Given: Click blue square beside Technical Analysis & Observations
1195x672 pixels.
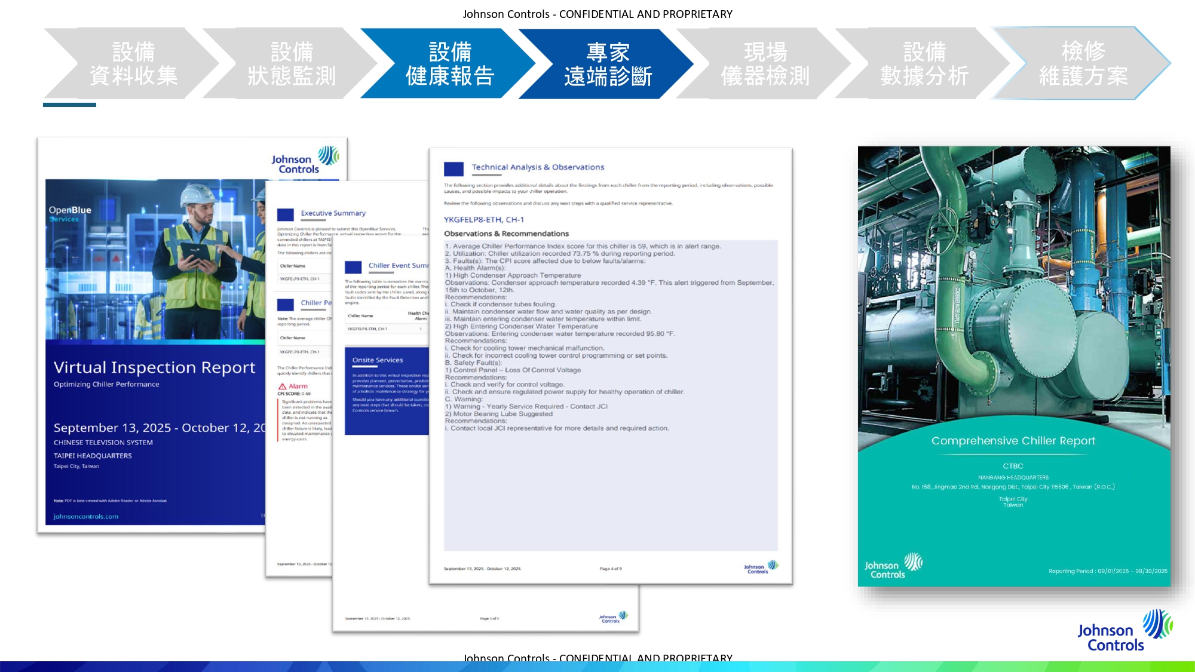Looking at the screenshot, I should (454, 168).
